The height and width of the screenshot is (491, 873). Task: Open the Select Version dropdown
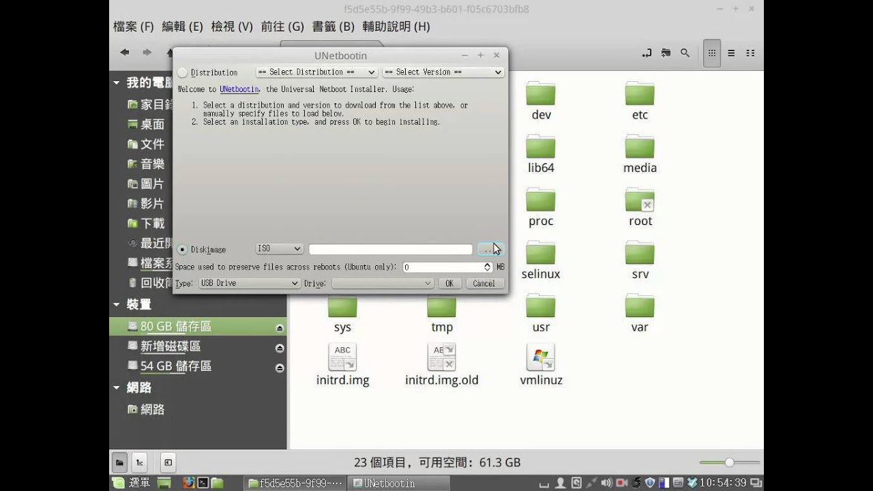[443, 72]
